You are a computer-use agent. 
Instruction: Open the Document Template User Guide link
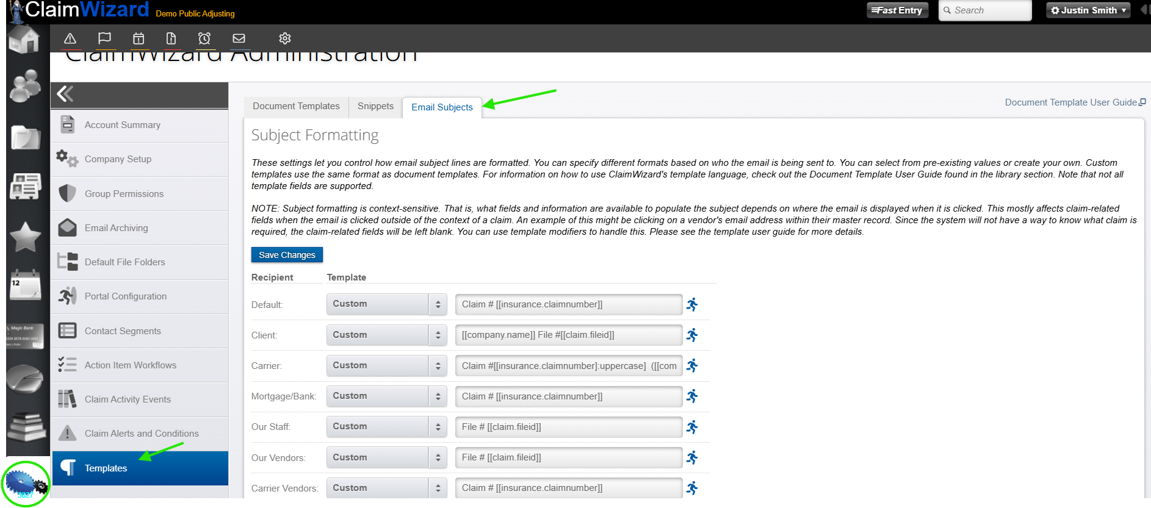tap(1075, 102)
